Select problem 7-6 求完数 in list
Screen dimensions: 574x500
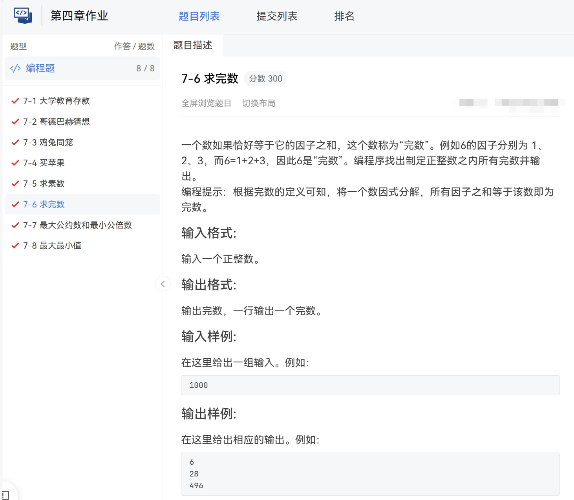[x=82, y=204]
